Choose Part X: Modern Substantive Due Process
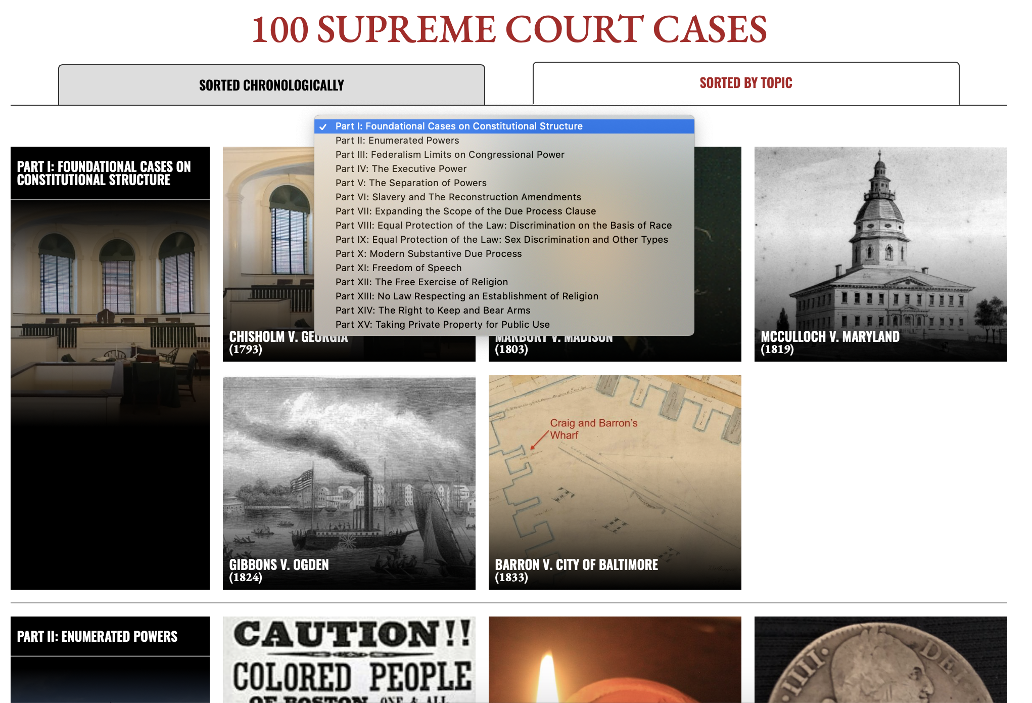 504,254
